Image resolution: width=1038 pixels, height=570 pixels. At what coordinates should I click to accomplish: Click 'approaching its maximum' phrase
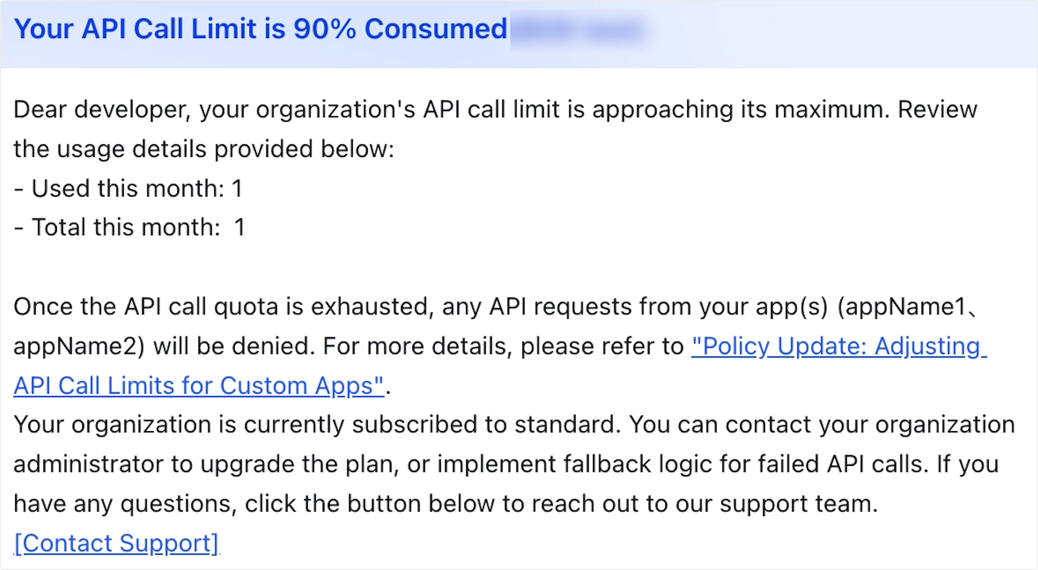point(739,110)
